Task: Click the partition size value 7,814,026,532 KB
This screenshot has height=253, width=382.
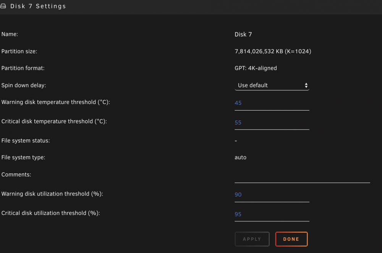Action: 273,51
